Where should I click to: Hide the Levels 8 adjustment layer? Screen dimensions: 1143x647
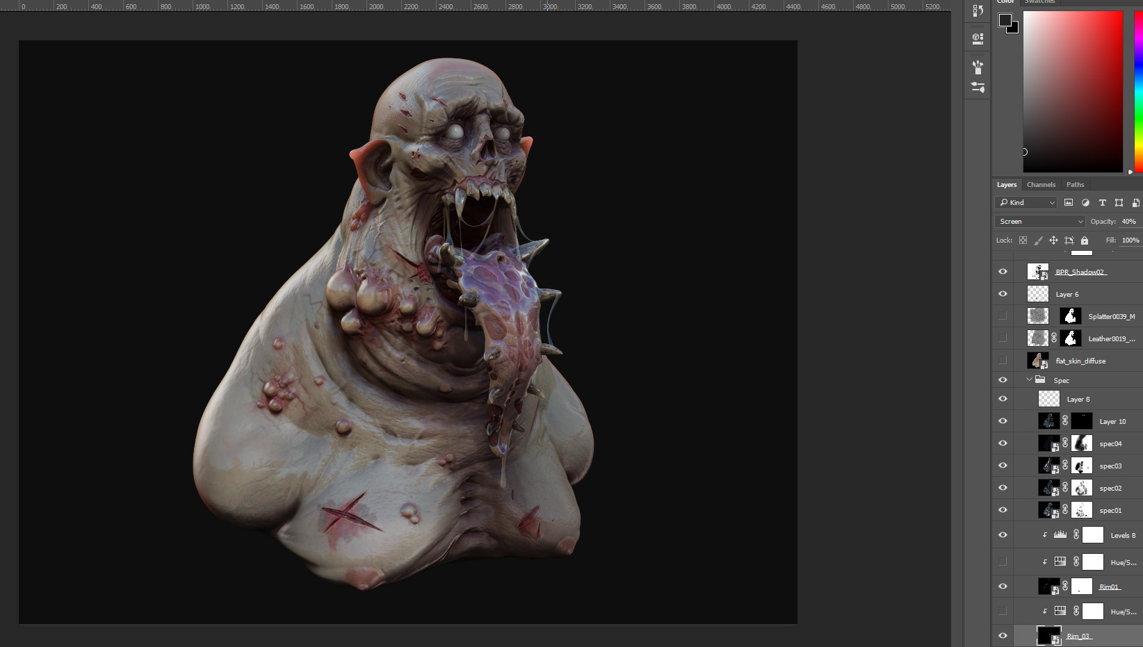click(x=1003, y=535)
